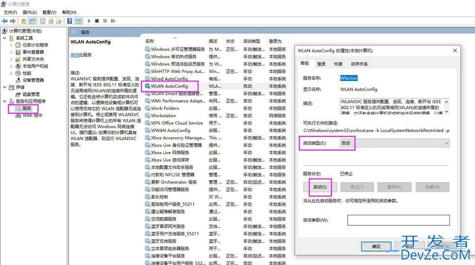
Task: Pause the service with the pause toolbar icon
Action: (105, 21)
